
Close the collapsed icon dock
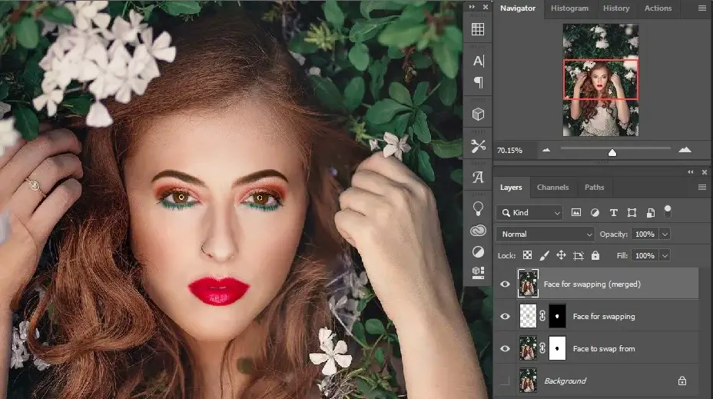click(485, 7)
